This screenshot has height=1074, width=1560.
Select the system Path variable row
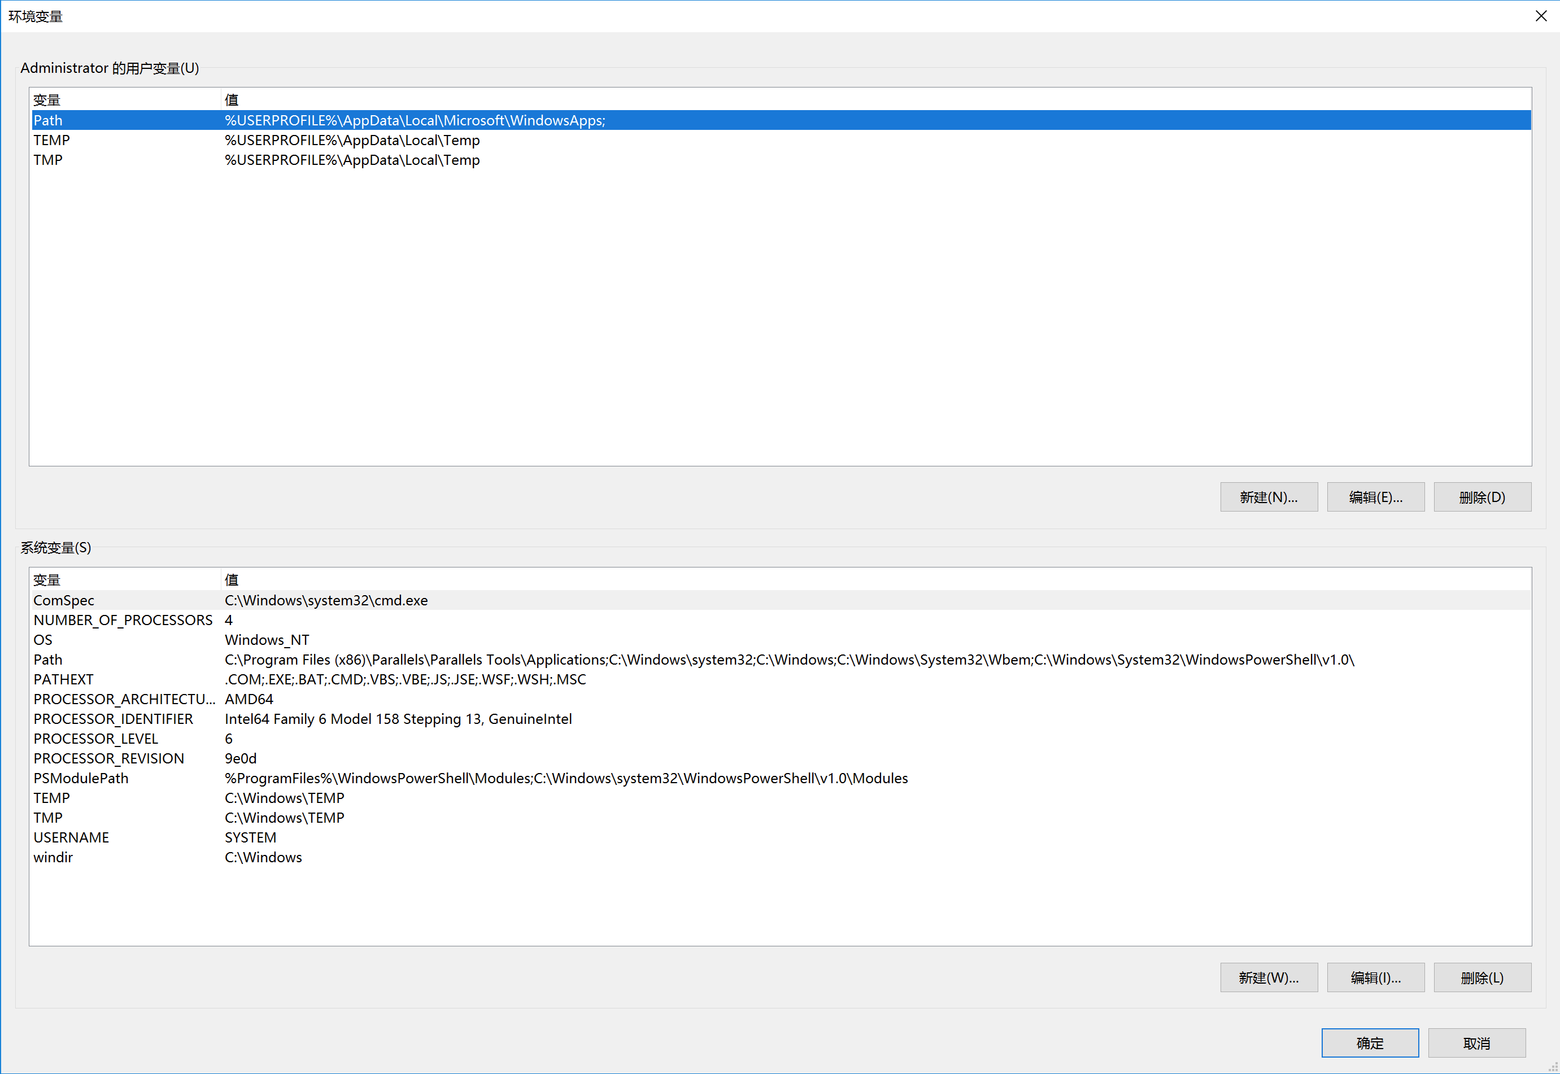[x=49, y=660]
